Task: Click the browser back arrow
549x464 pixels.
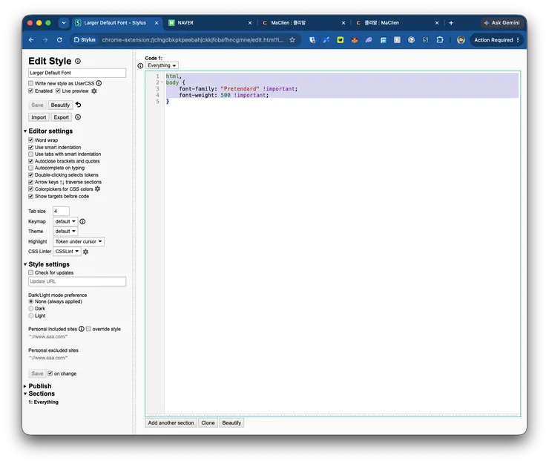Action: pos(31,40)
